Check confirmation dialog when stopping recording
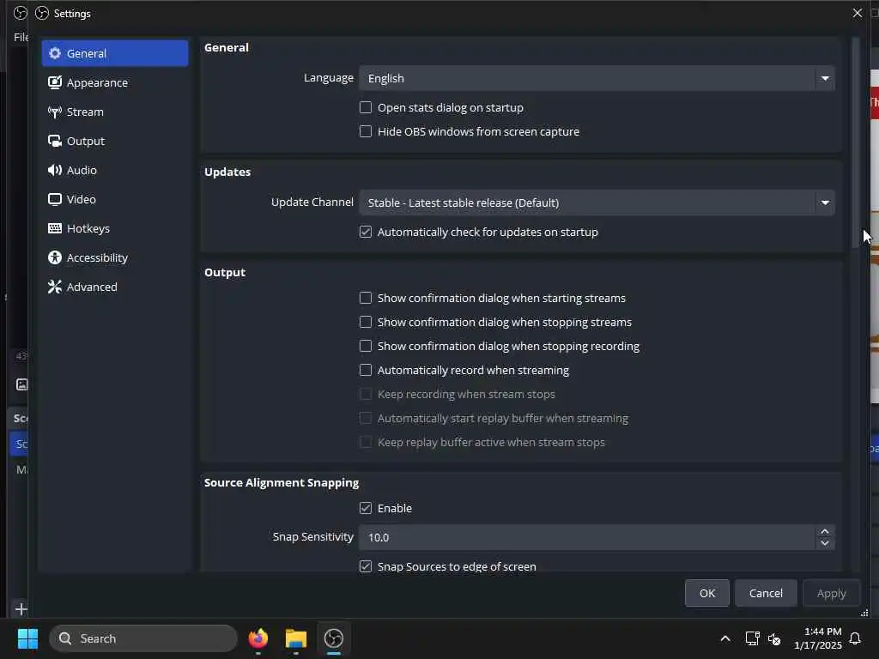879x659 pixels. point(366,347)
